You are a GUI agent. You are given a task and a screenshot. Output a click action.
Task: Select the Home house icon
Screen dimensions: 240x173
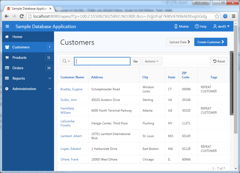[x=7, y=37]
